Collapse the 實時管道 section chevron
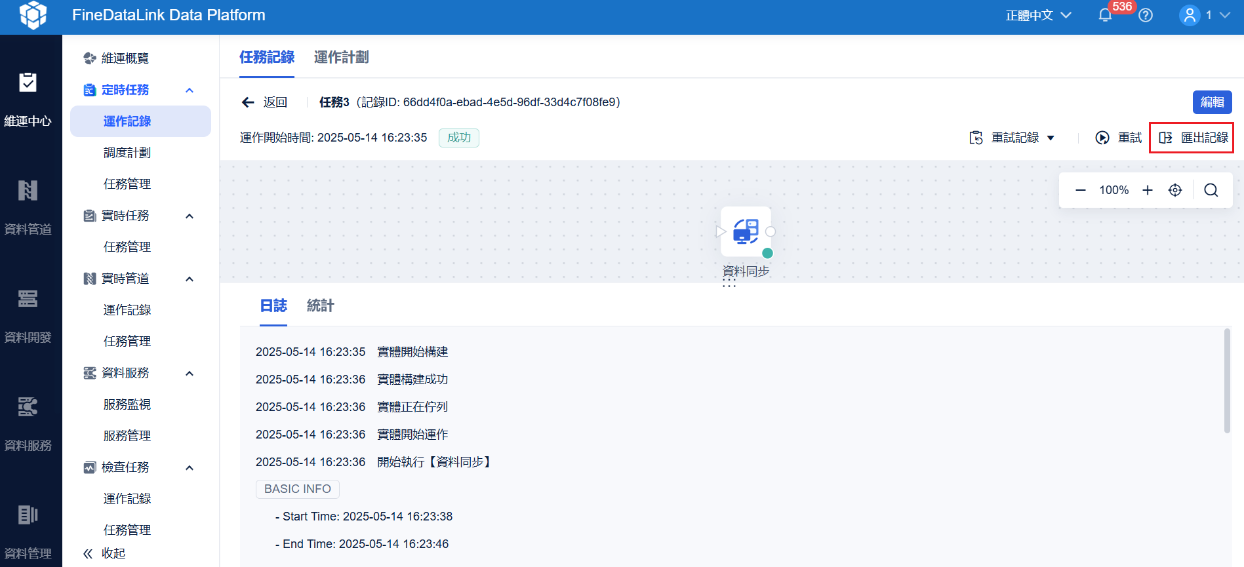 click(190, 279)
